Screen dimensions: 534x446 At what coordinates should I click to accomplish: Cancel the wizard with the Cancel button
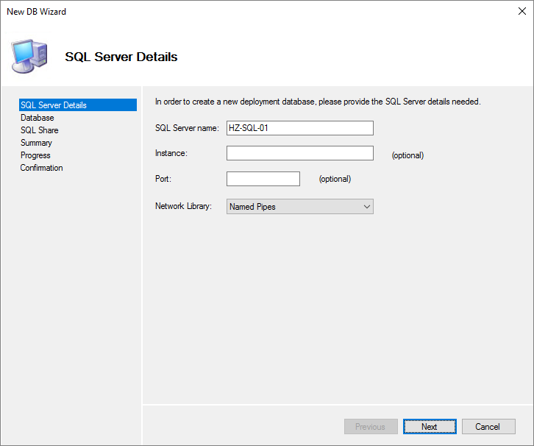487,427
